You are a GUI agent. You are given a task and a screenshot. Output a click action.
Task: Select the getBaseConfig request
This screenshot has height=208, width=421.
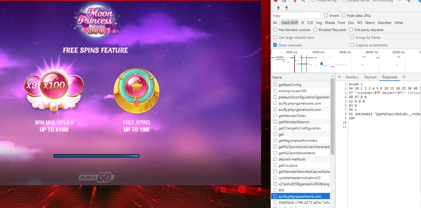[x=301, y=85]
